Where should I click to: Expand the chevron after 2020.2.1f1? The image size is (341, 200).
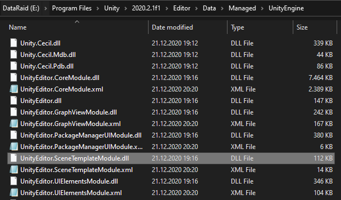167,8
